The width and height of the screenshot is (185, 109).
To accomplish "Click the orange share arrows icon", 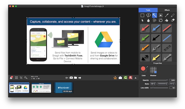I will click(115, 78).
